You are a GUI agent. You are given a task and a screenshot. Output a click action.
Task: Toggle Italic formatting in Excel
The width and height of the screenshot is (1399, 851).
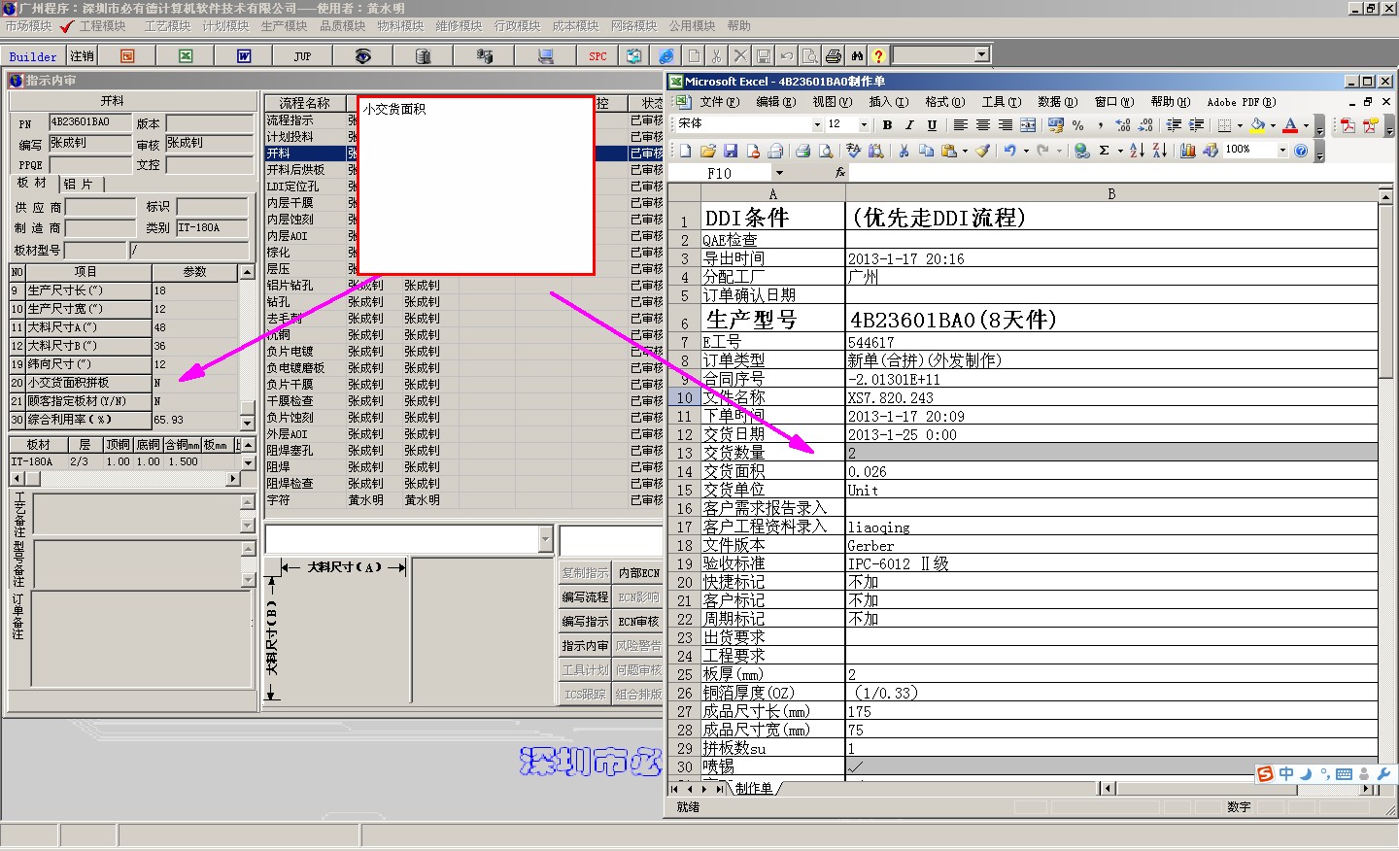(909, 125)
